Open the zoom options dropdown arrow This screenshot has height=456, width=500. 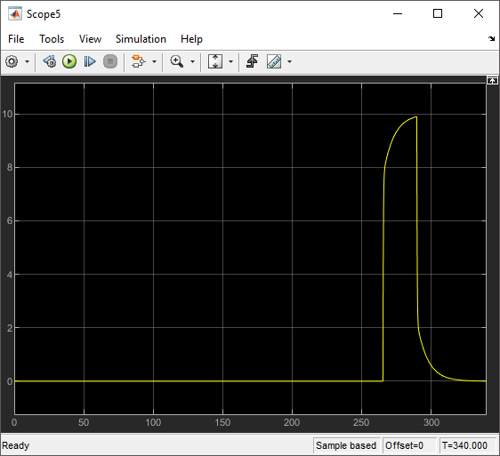click(192, 61)
